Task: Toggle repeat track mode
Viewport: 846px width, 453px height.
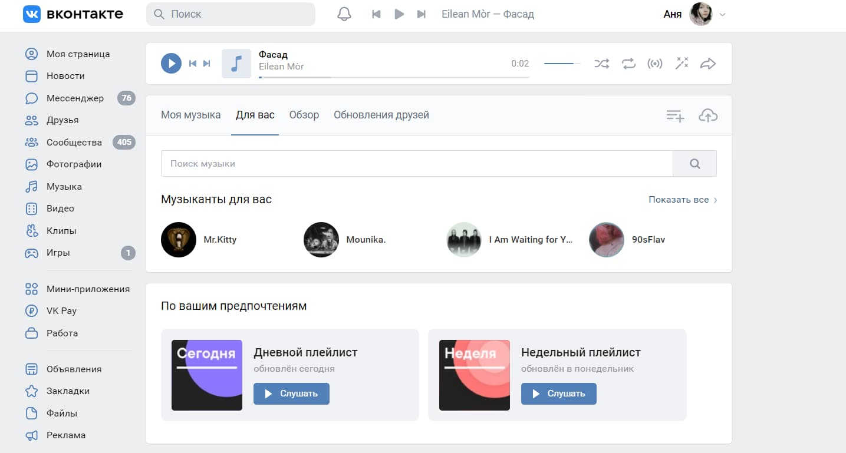Action: (628, 64)
